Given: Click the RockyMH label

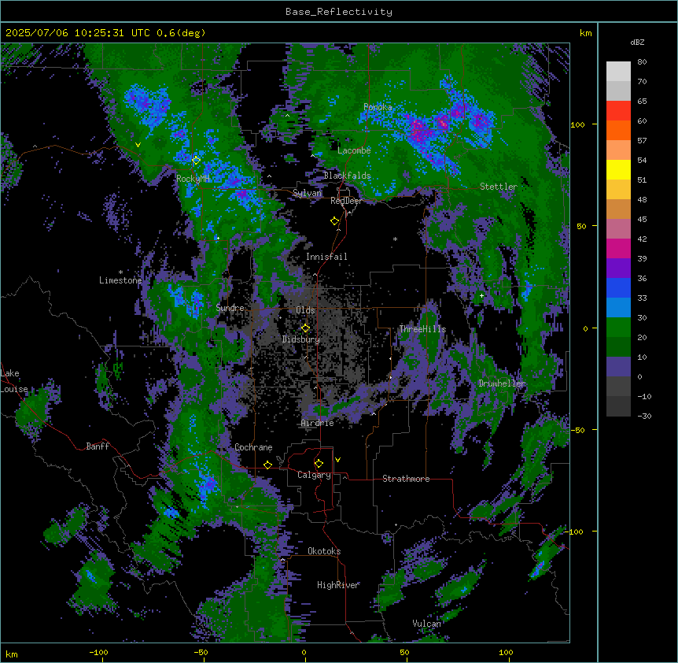Looking at the screenshot, I should [x=193, y=179].
